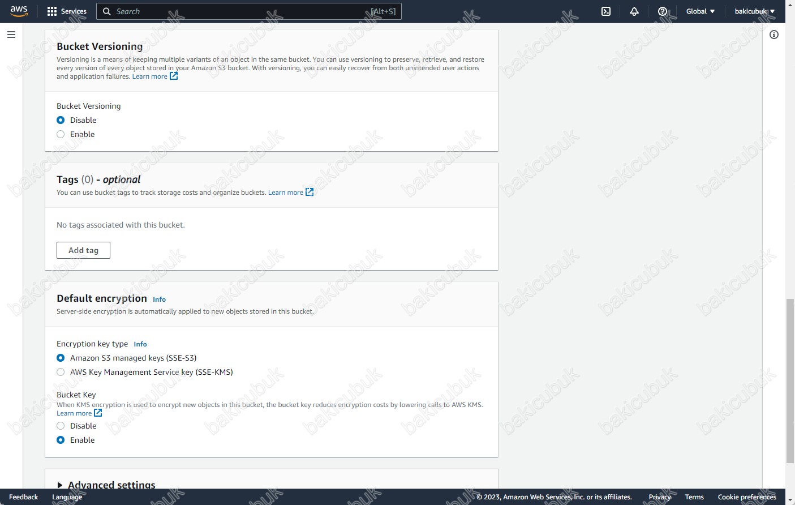Open the Privacy link in footer

click(660, 497)
